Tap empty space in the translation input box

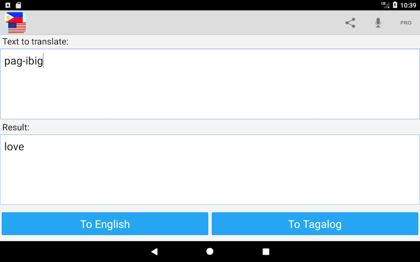tap(210, 91)
